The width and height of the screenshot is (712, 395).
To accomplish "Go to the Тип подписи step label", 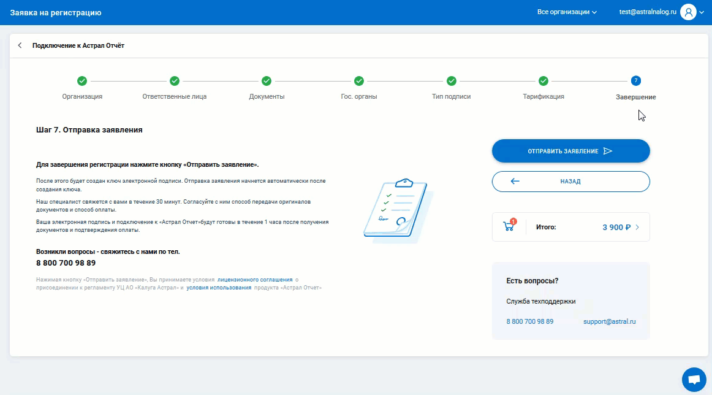I will click(452, 96).
